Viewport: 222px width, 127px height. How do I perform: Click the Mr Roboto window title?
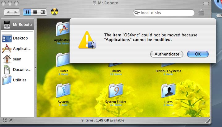click(108, 3)
